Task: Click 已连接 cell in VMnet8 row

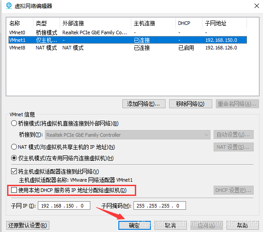Action: [x=142, y=48]
